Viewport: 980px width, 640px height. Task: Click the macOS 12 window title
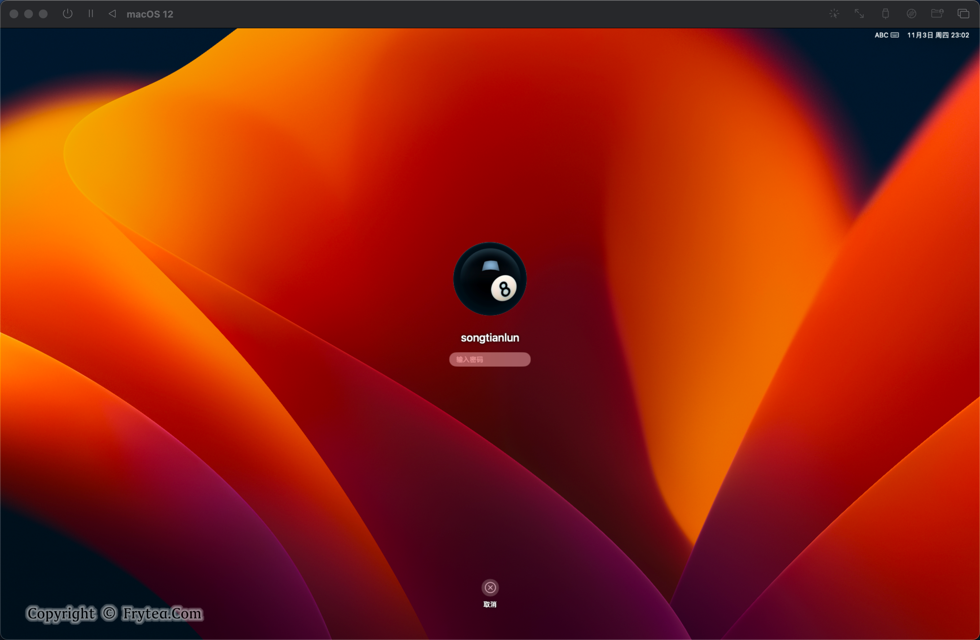click(x=149, y=14)
